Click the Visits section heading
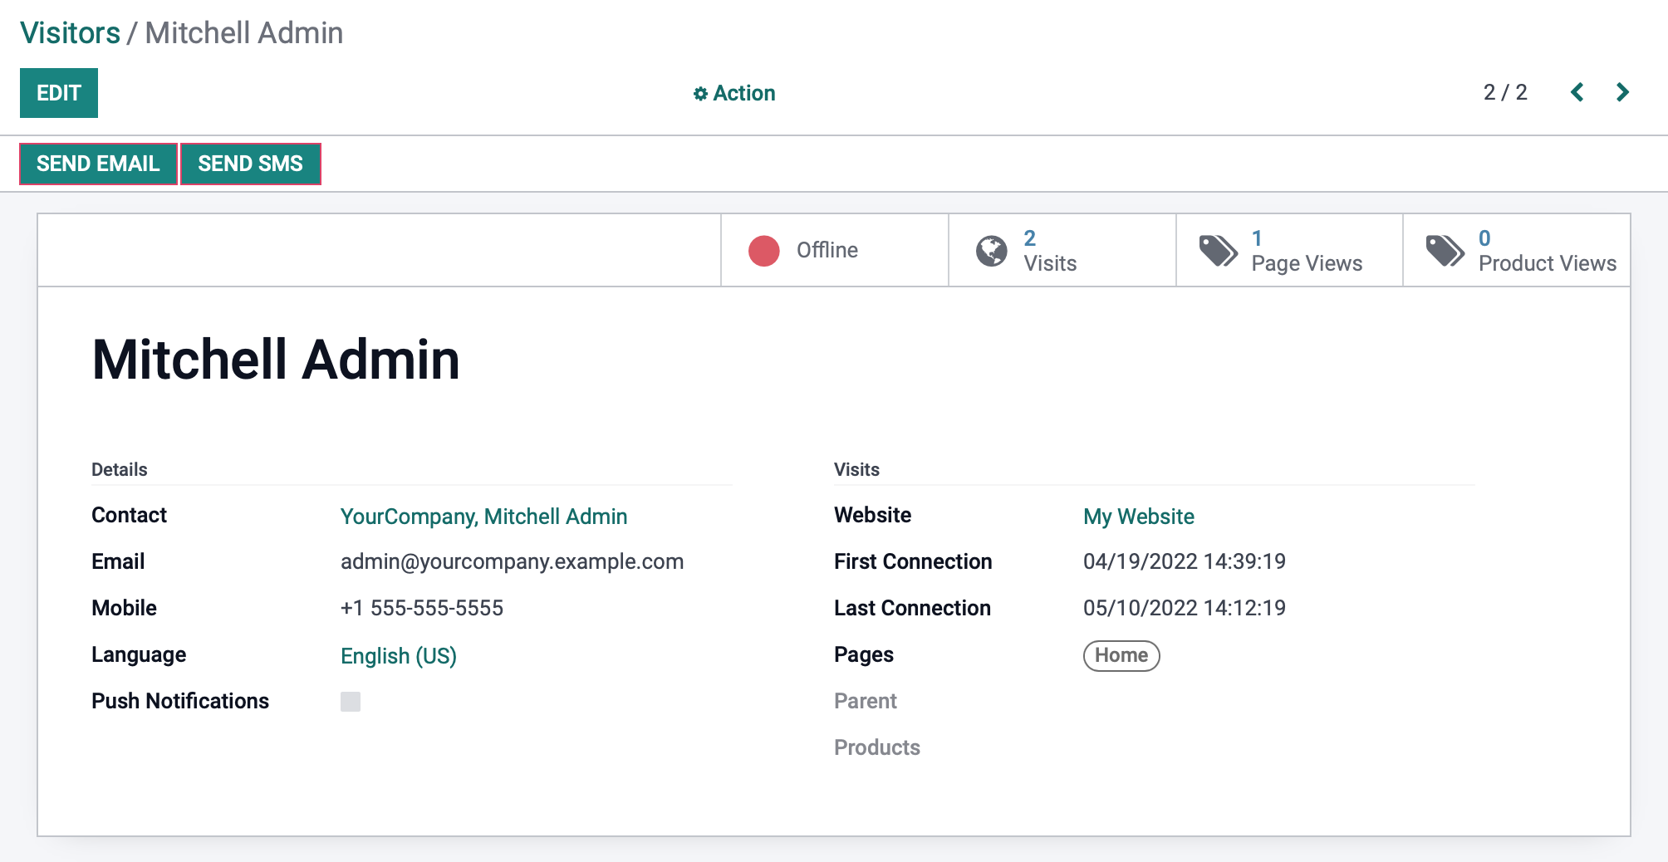This screenshot has width=1668, height=862. (x=856, y=469)
